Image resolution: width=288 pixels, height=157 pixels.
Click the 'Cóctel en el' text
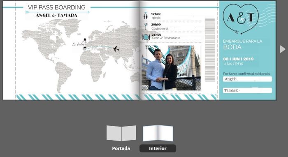[160, 29]
